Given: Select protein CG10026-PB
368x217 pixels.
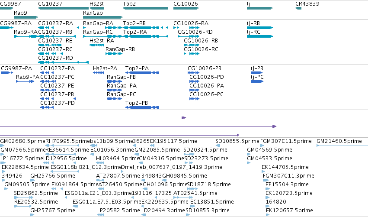Looking at the screenshot, I should coord(193,73).
